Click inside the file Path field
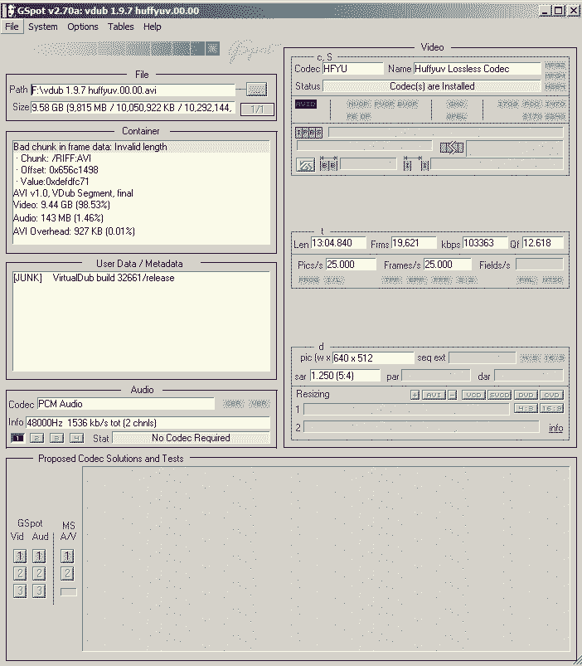582x666 pixels. [x=133, y=90]
